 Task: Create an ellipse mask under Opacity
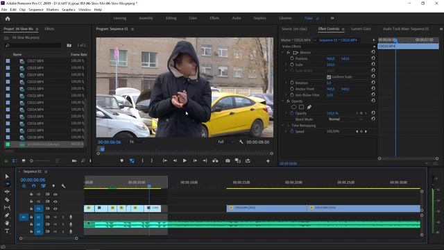[293, 107]
